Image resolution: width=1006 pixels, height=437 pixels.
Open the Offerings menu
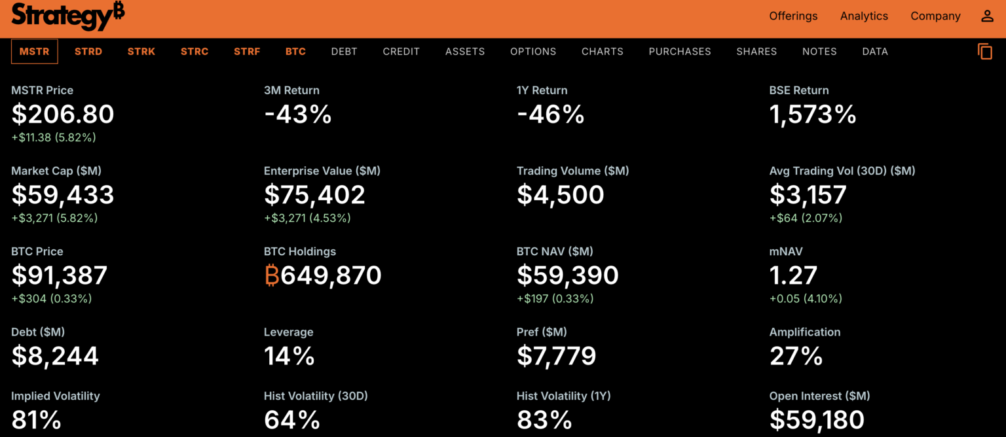[793, 16]
